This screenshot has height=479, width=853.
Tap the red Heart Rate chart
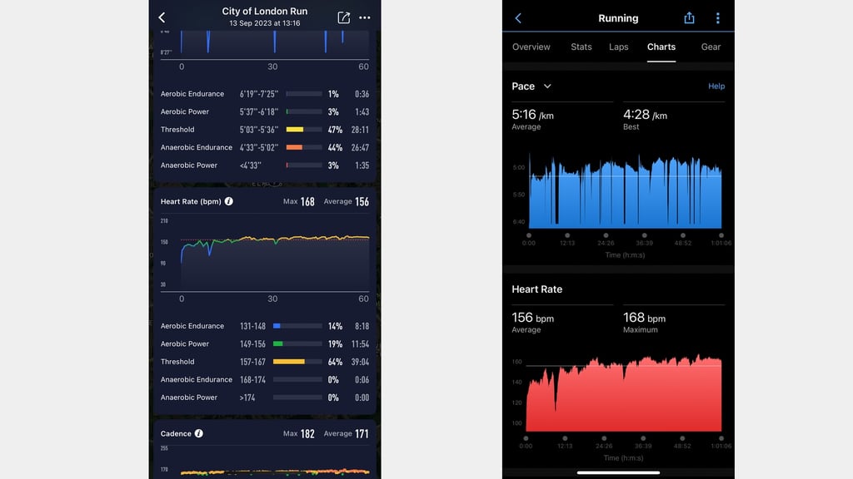point(623,393)
